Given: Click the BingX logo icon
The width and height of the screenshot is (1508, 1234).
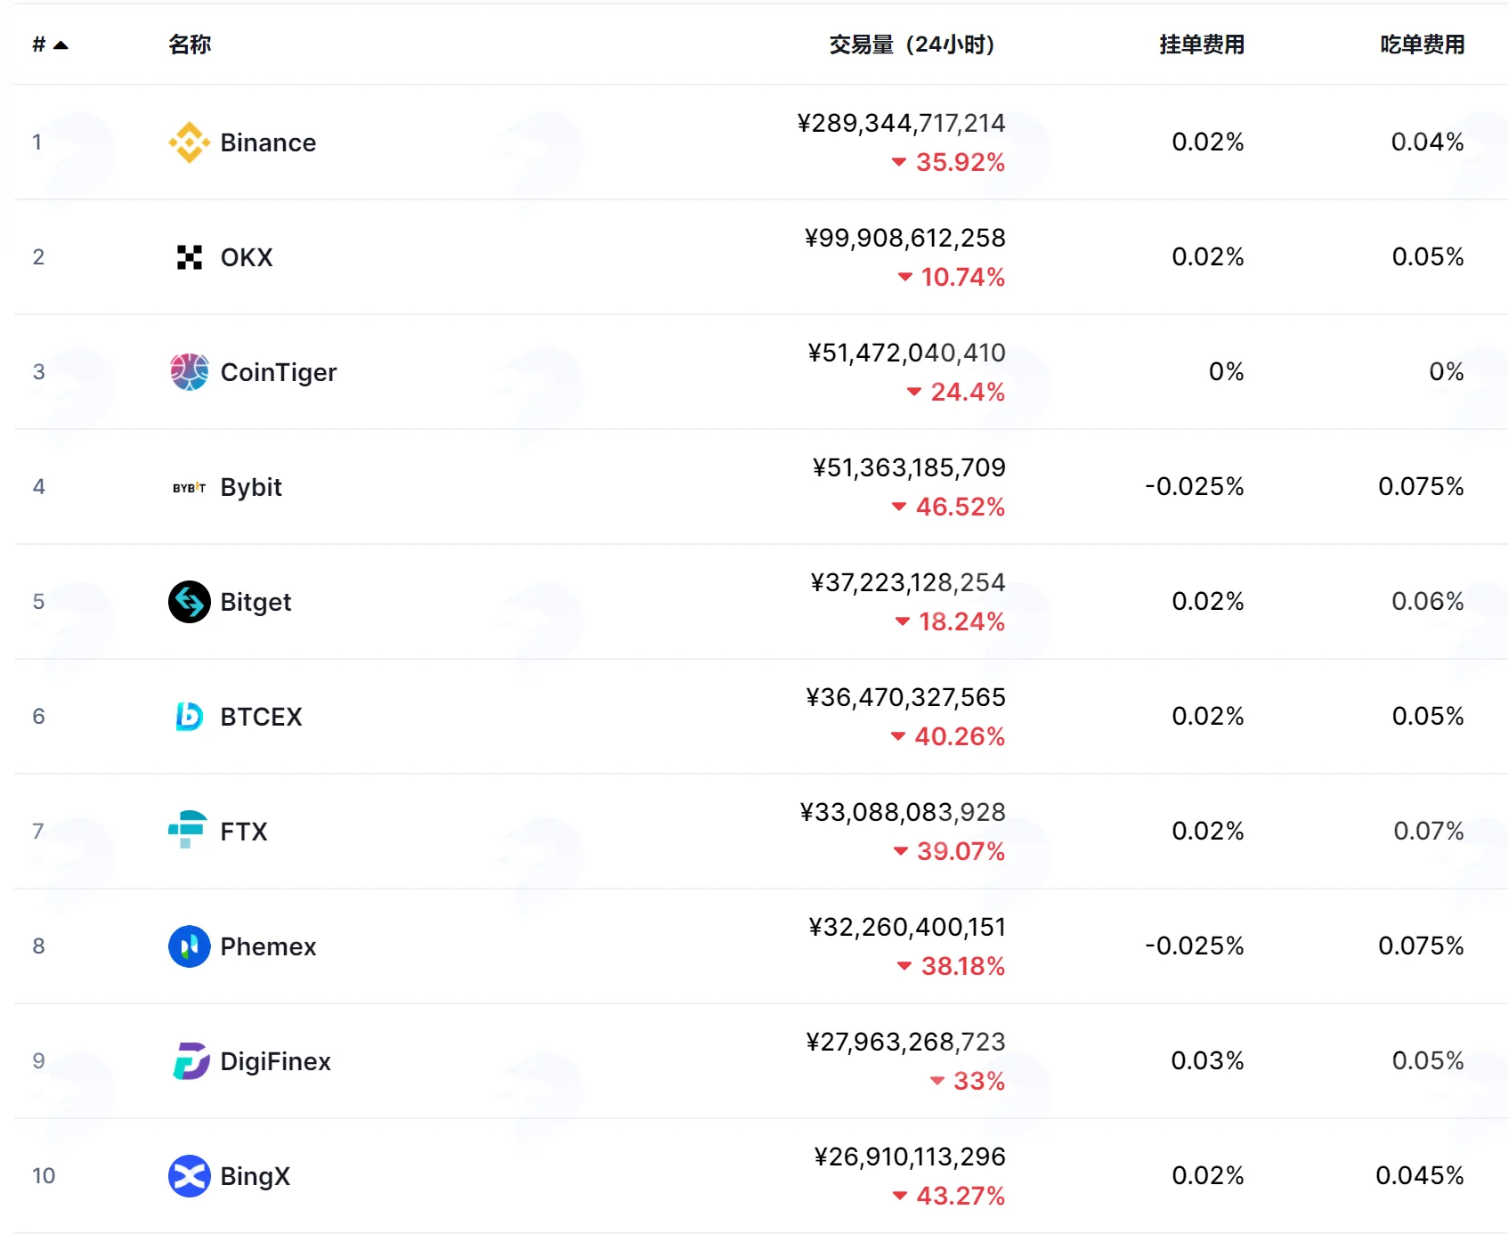Looking at the screenshot, I should pos(189,1176).
